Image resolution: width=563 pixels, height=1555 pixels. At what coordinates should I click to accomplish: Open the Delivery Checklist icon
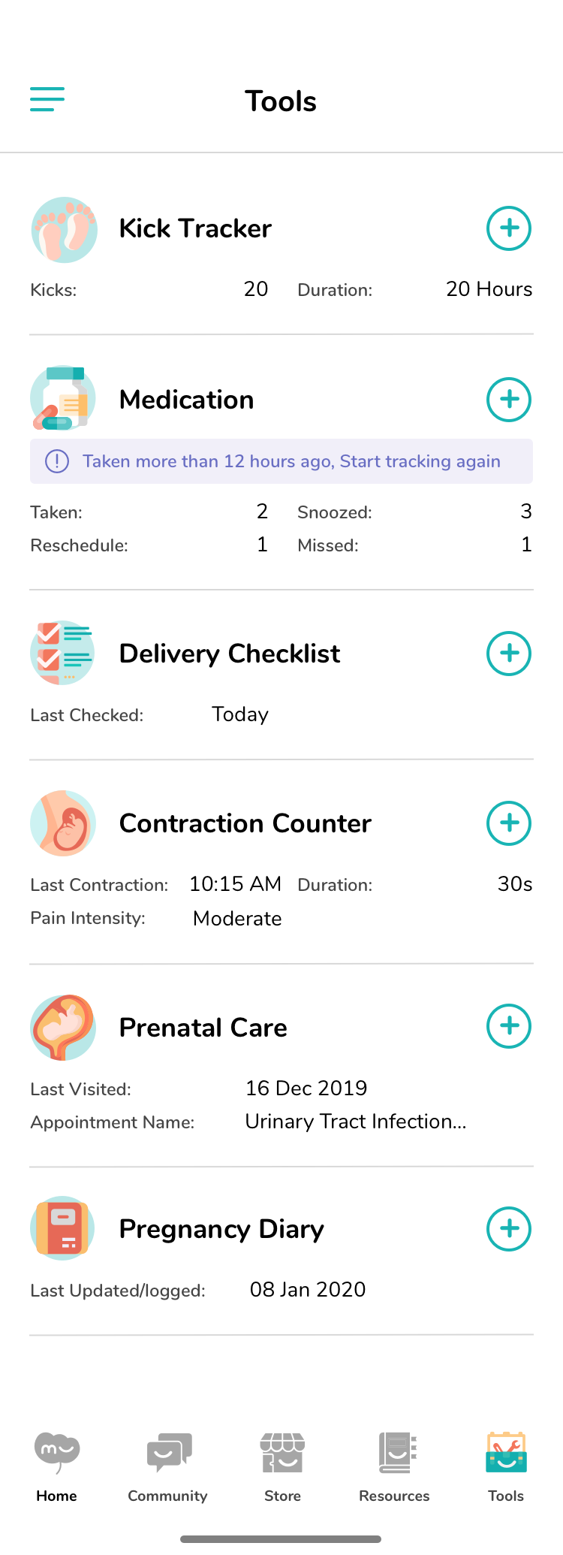click(64, 653)
